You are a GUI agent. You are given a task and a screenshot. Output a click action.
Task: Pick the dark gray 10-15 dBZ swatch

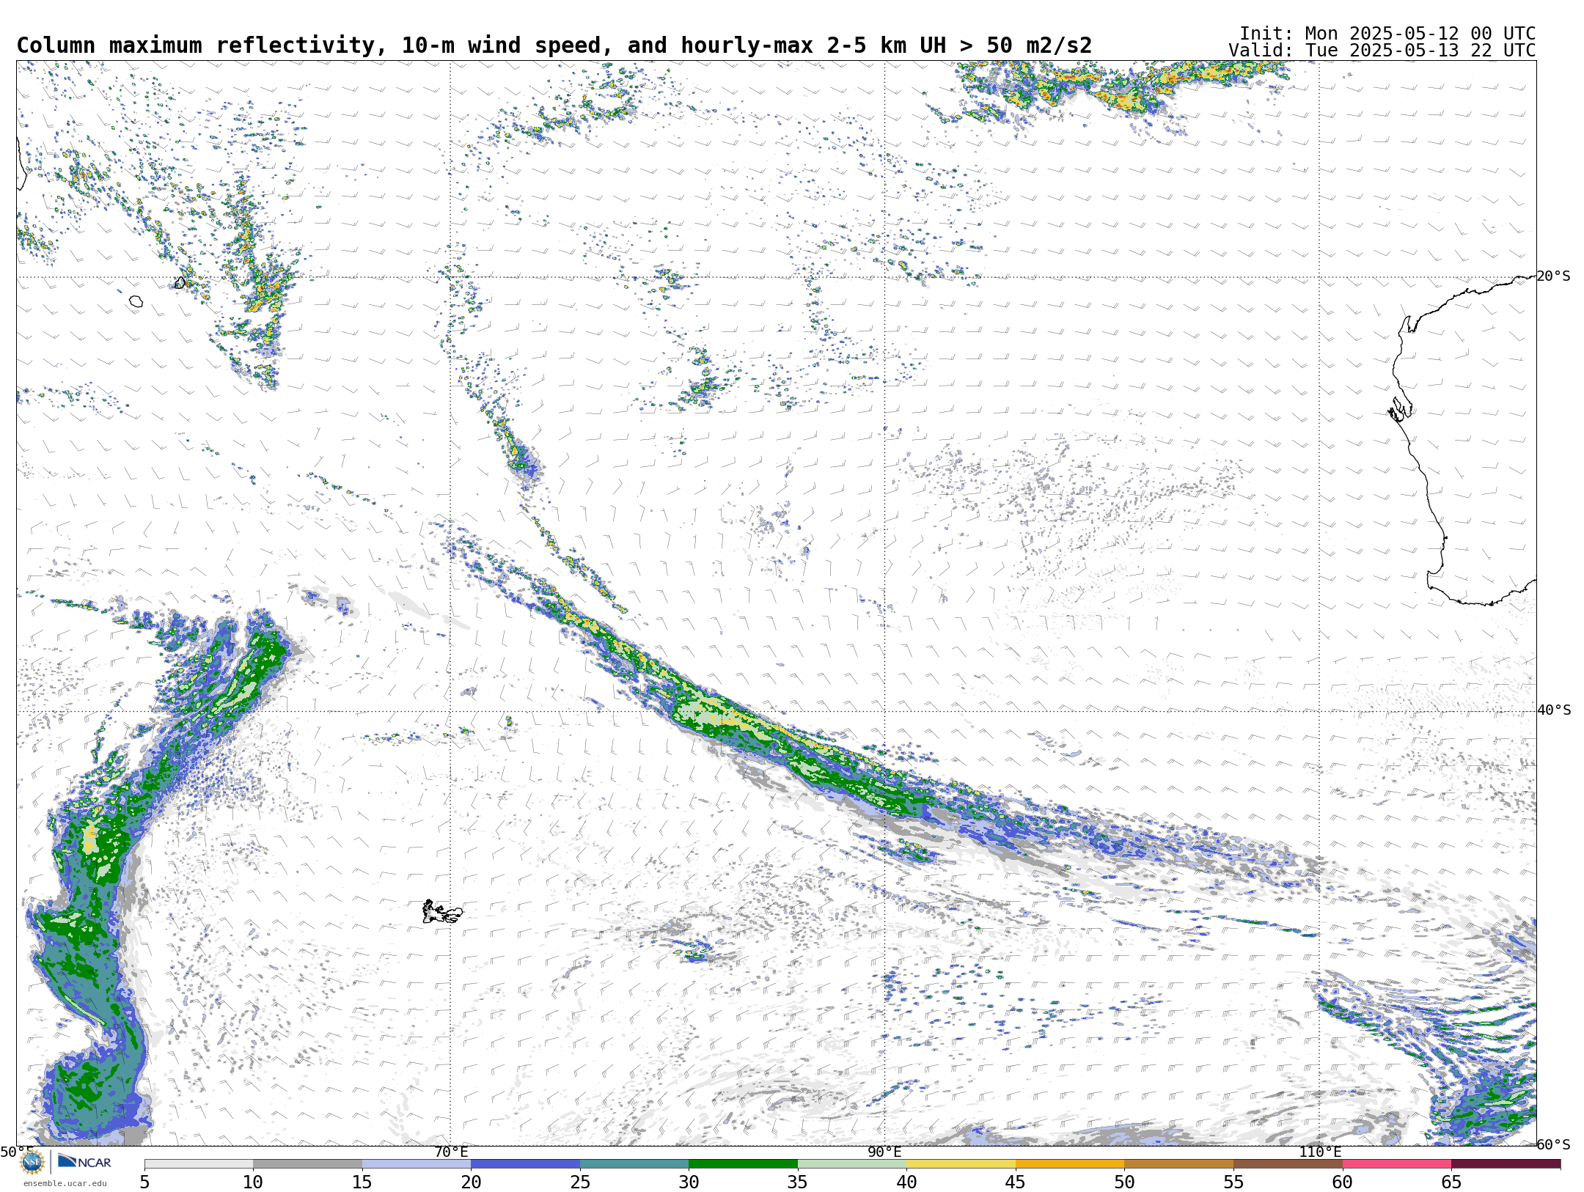307,1164
